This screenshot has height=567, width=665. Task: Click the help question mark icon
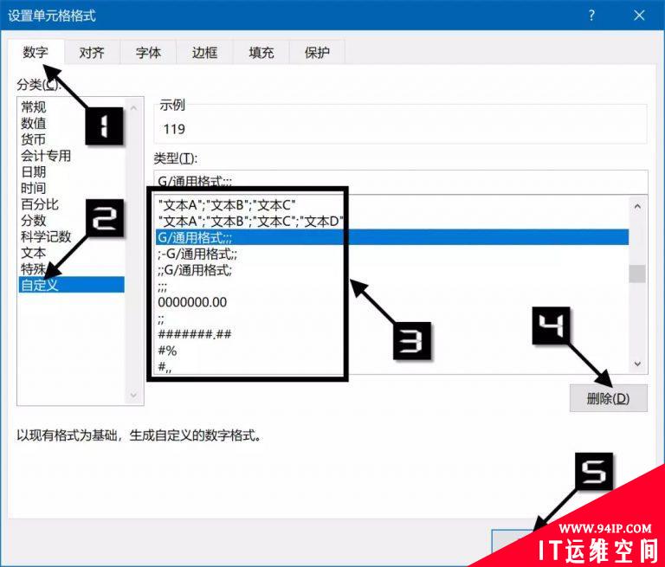591,16
